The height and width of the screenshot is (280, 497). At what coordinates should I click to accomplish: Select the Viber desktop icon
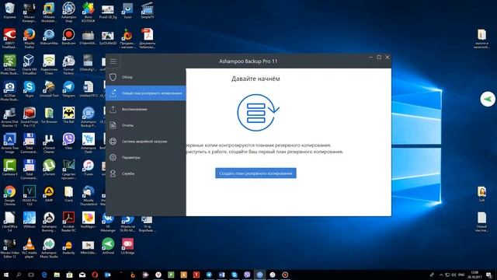[68, 142]
